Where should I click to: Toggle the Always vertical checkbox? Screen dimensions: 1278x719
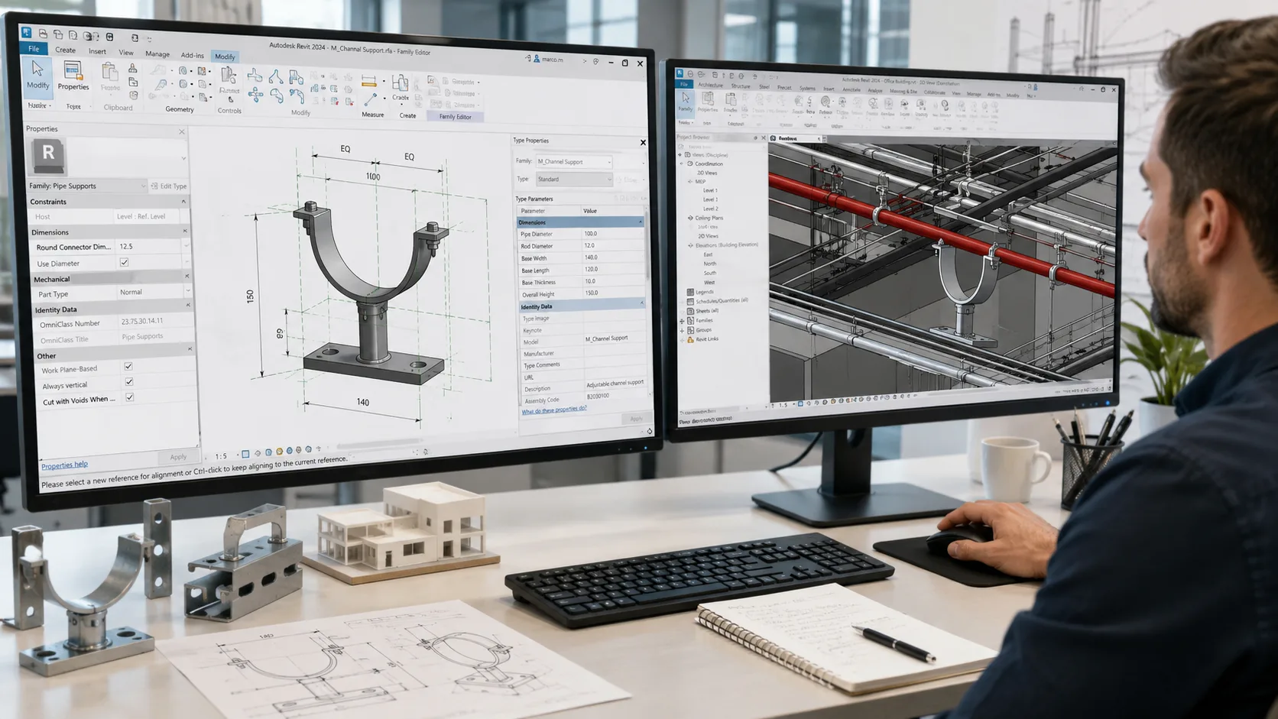tap(129, 382)
